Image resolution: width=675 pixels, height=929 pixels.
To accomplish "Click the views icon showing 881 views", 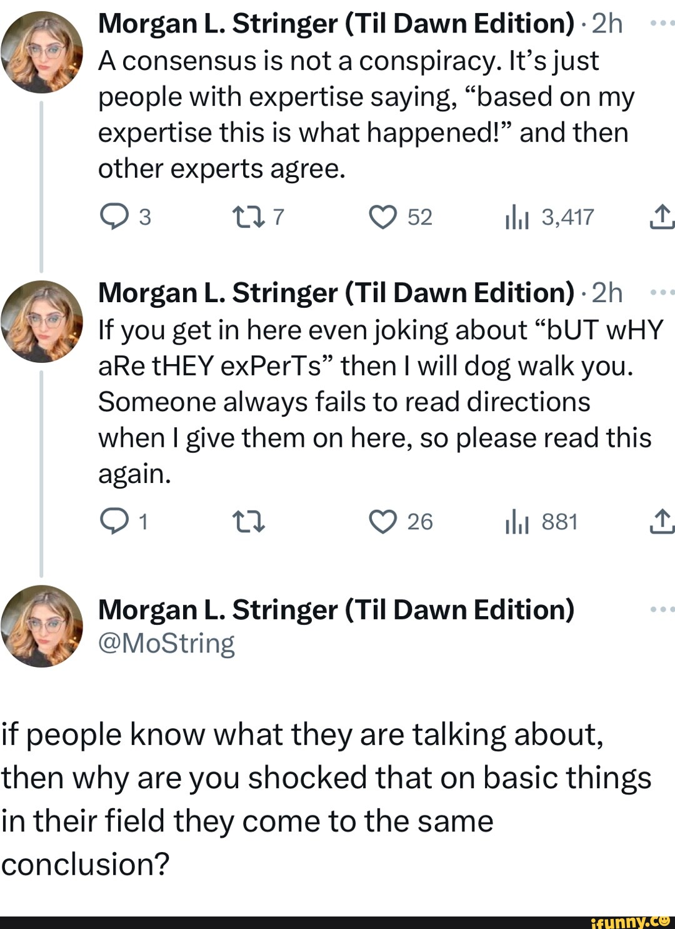I will click(x=517, y=522).
